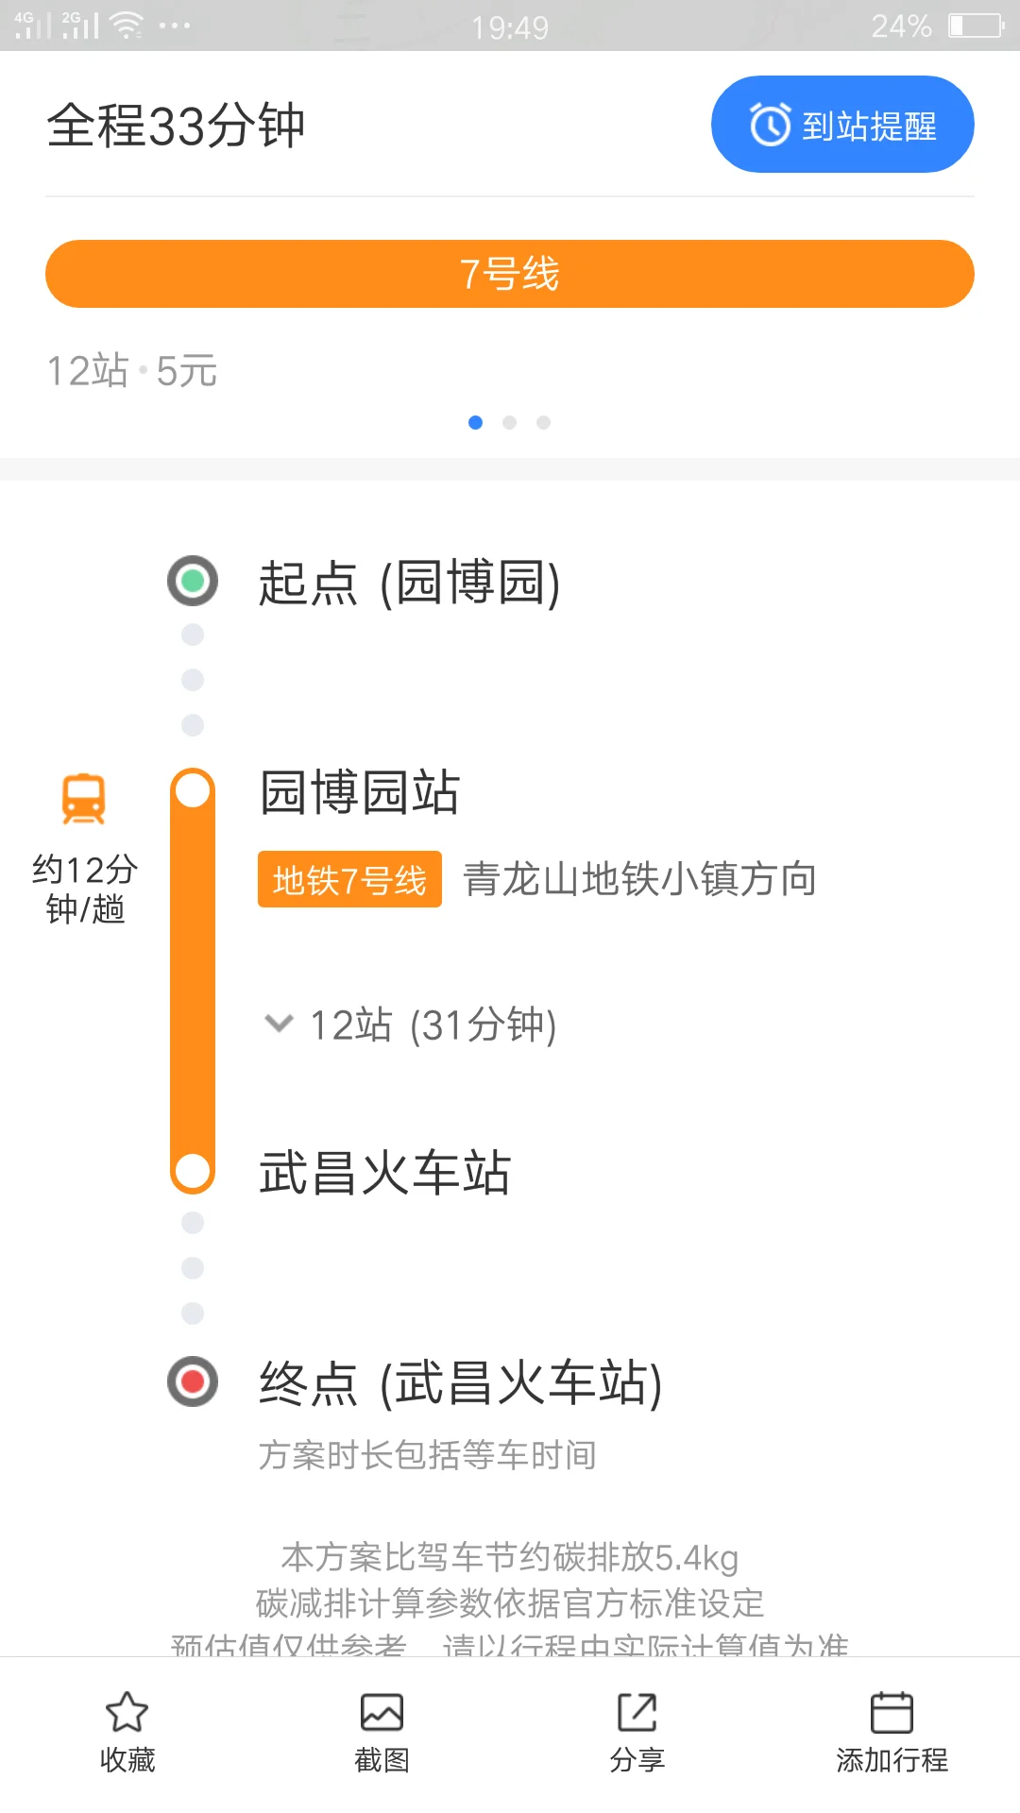Tap the active first page indicator dot
The height and width of the screenshot is (1813, 1020).
click(476, 422)
